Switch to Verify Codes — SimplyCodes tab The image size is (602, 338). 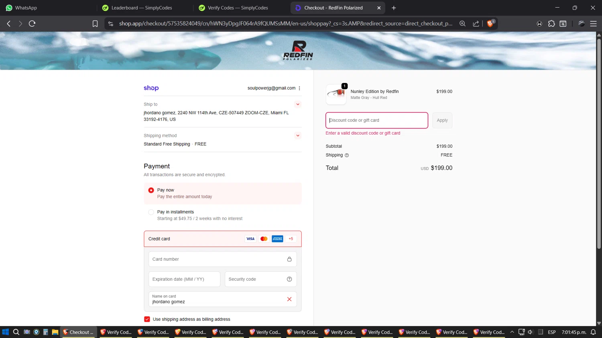(x=242, y=8)
